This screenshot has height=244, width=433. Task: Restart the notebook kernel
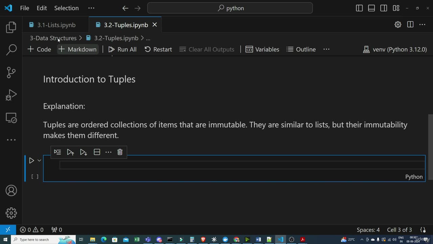(x=158, y=49)
